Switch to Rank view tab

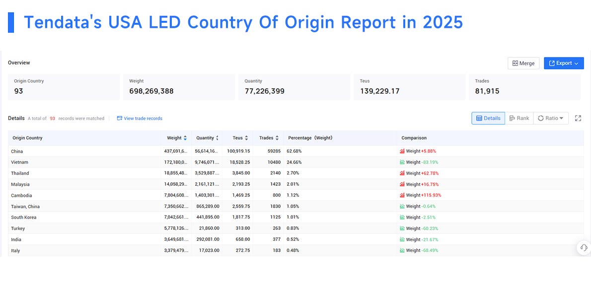519,118
